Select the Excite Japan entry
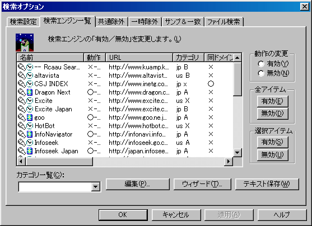Image resolution: width=312 pixels, height=226 pixels. click(x=53, y=109)
